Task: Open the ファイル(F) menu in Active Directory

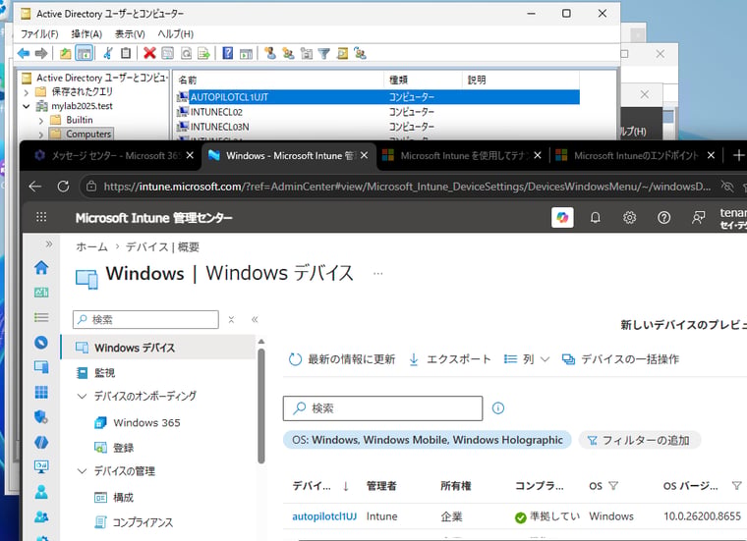Action: pyautogui.click(x=39, y=33)
